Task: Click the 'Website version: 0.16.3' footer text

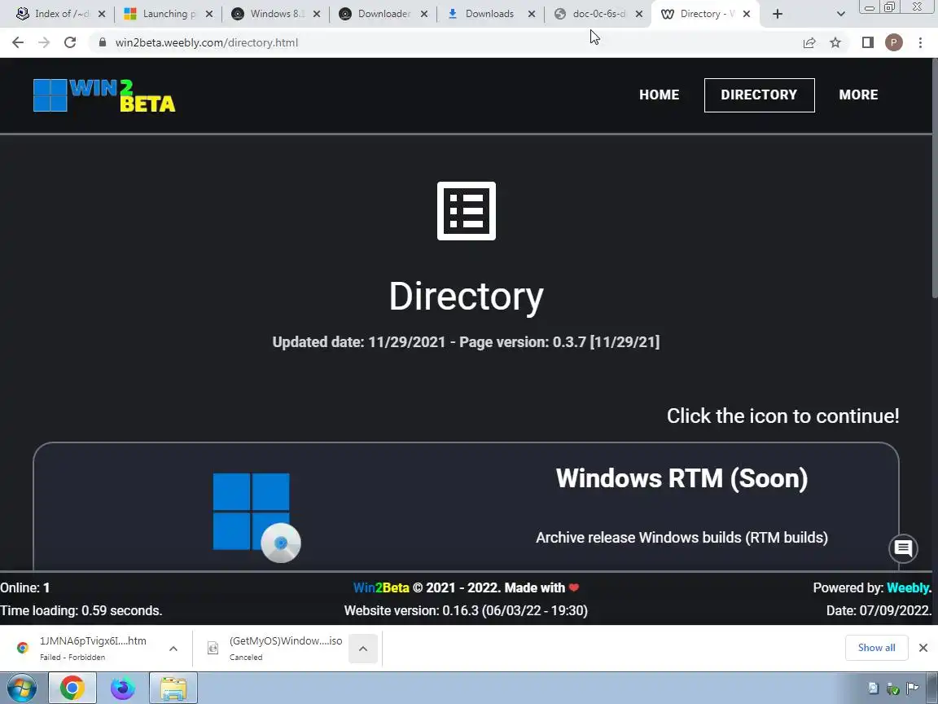Action: click(466, 610)
